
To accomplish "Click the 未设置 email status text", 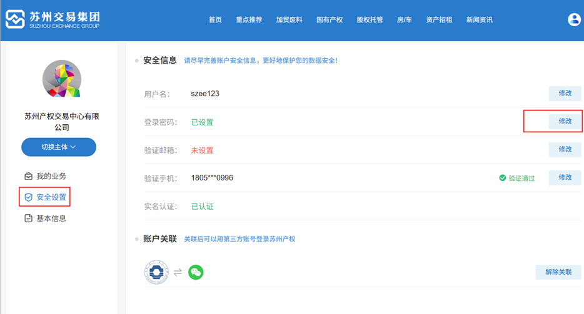I will point(202,150).
